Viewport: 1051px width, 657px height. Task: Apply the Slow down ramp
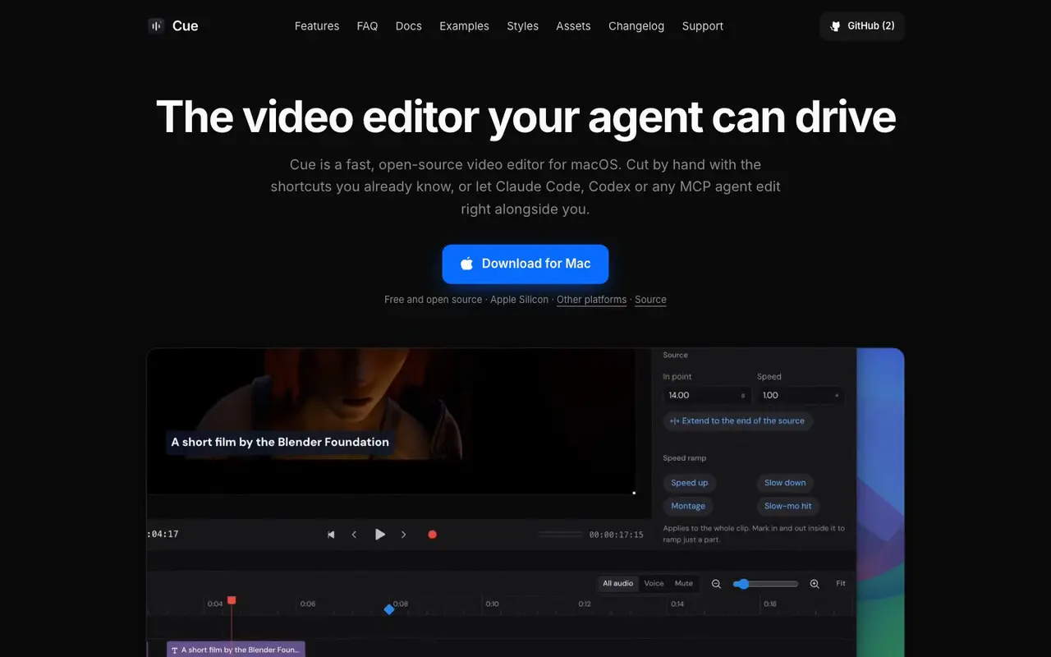tap(785, 483)
